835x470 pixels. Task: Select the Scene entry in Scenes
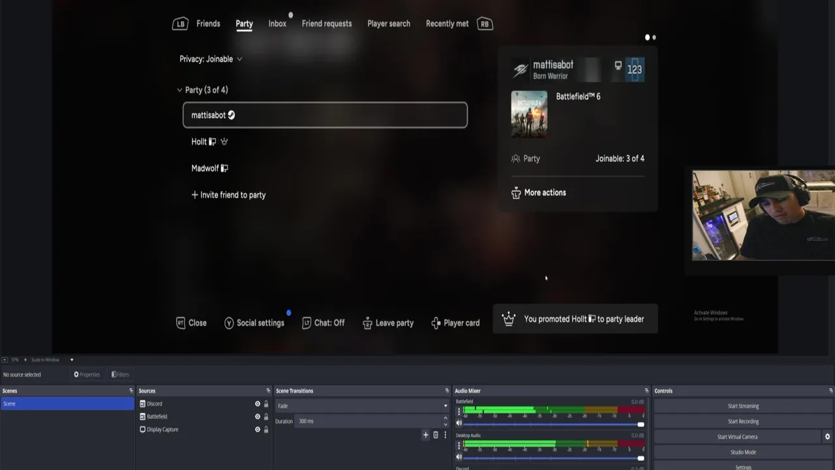coord(67,403)
